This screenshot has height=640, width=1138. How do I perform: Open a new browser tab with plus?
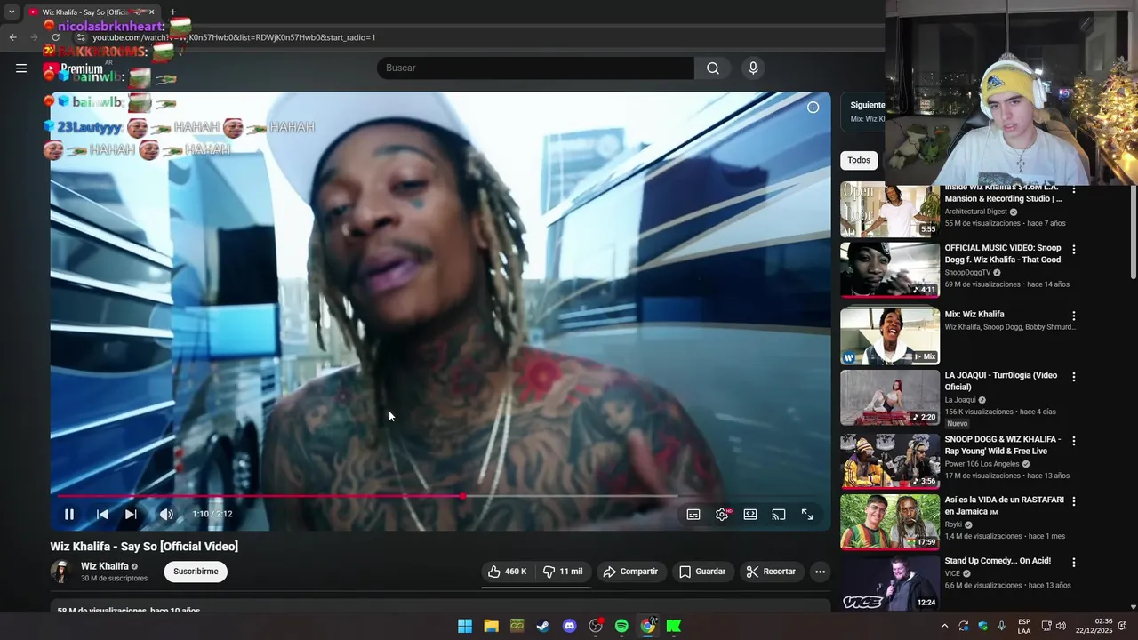click(x=172, y=12)
